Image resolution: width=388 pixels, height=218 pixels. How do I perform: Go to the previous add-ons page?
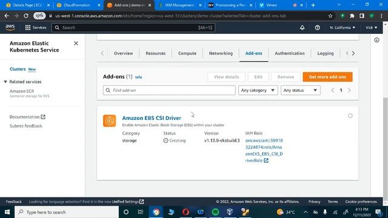333,90
